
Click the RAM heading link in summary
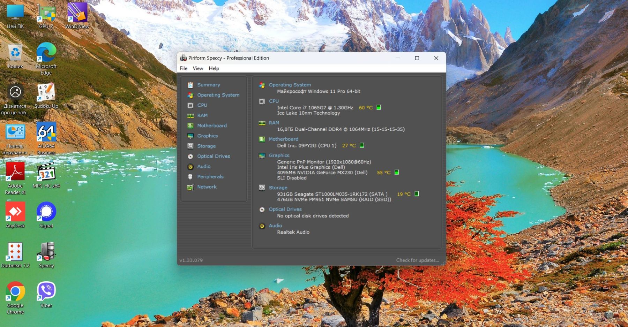(274, 123)
